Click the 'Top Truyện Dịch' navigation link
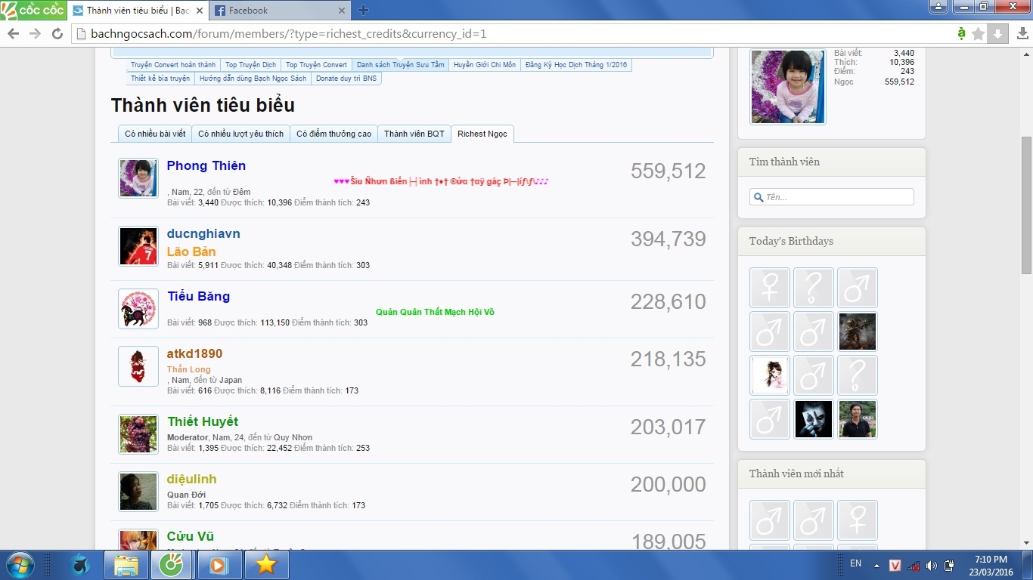The height and width of the screenshot is (580, 1033). coord(250,65)
